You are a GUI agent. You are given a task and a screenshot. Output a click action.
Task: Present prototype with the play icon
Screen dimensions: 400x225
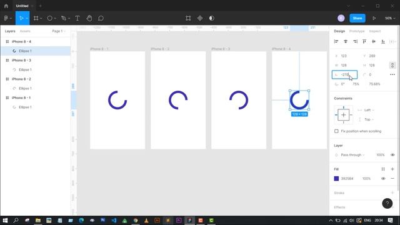pos(374,18)
